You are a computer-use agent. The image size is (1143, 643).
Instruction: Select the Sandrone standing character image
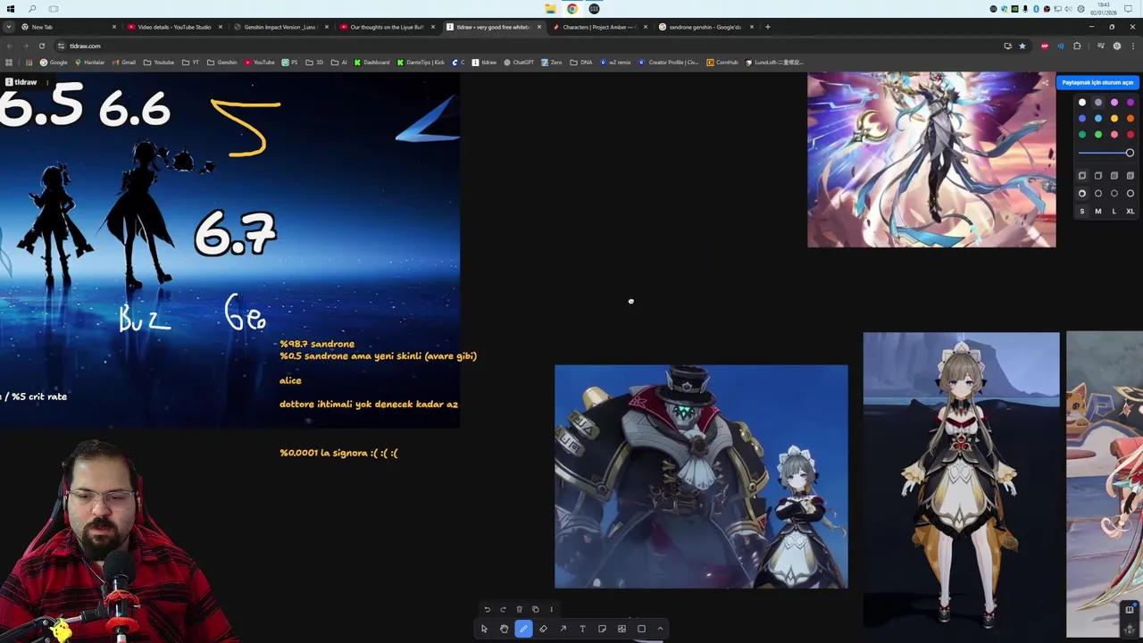(961, 480)
